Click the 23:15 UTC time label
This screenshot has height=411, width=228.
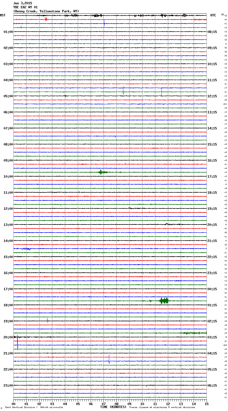(212, 273)
